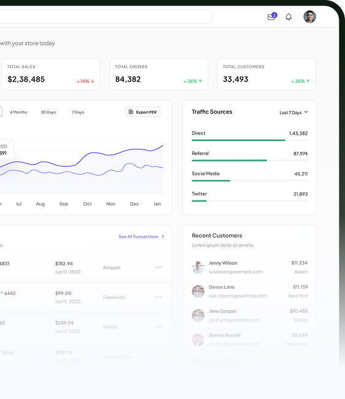Click into the top search field
Image resolution: width=345 pixels, height=399 pixels.
(x=105, y=17)
